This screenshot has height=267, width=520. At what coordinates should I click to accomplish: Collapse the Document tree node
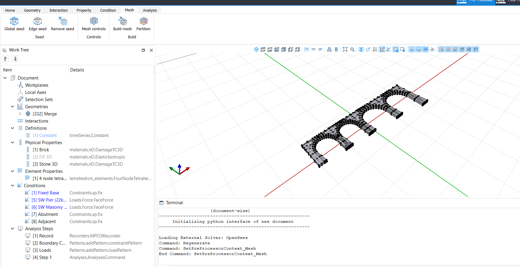pos(5,78)
